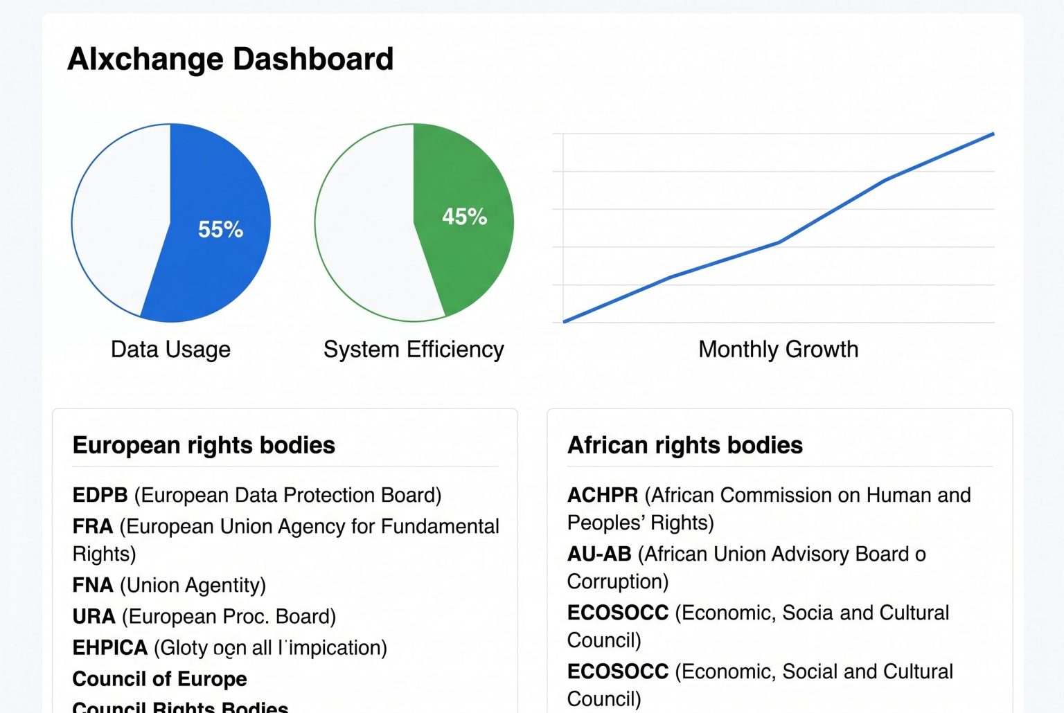Select the System Efficiency chart label
The width and height of the screenshot is (1064, 713).
[414, 350]
